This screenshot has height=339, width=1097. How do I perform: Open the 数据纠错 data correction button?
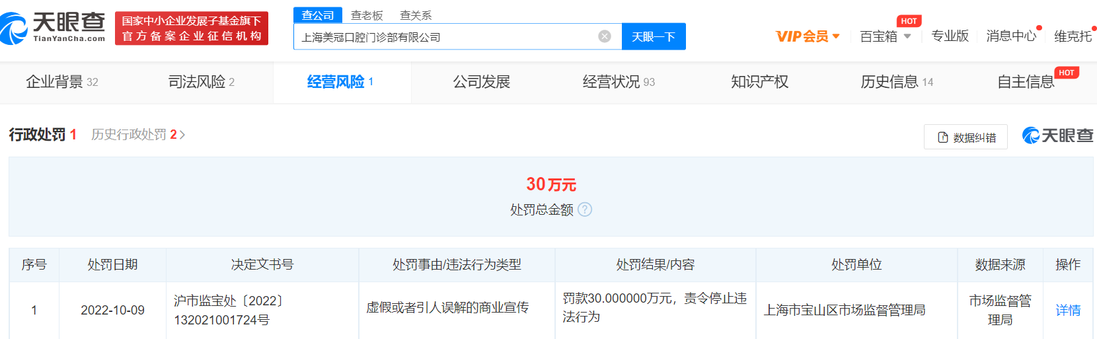[965, 137]
